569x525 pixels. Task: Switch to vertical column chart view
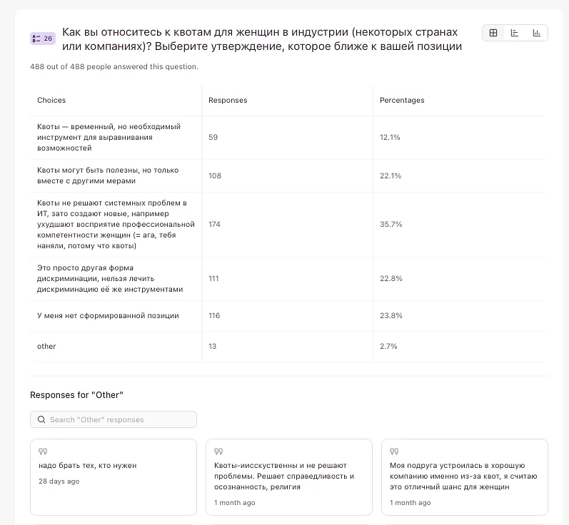point(536,33)
